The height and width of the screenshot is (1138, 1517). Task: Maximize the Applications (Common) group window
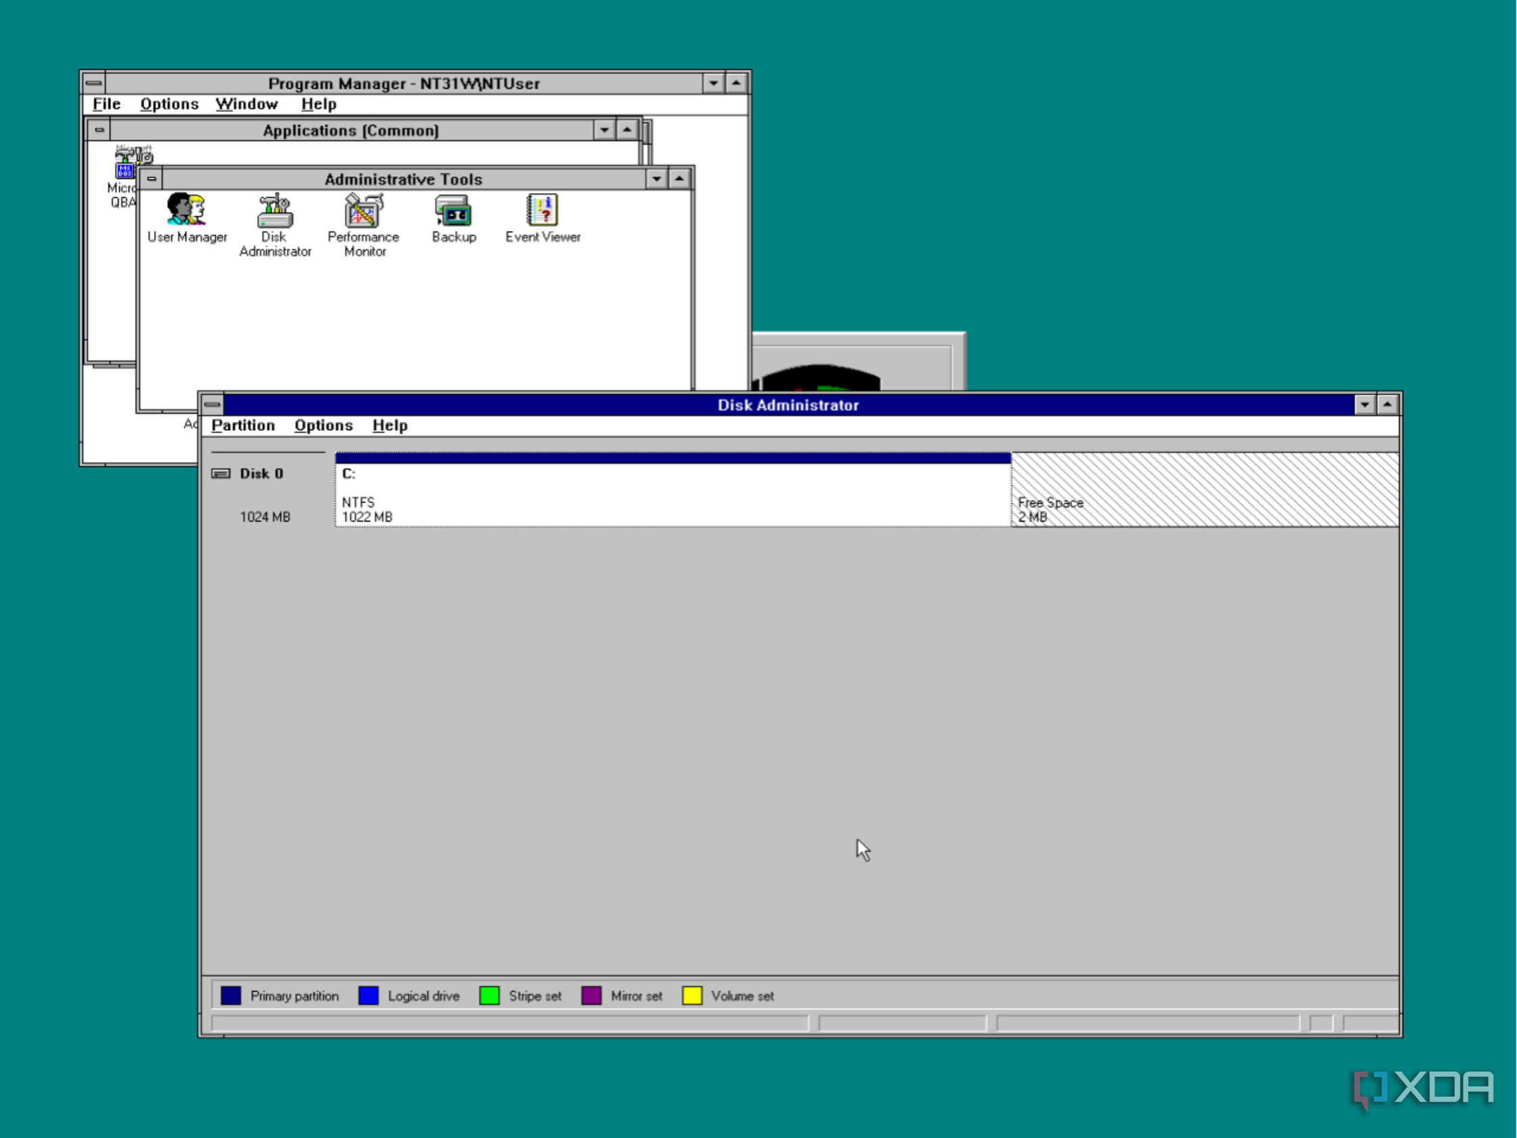click(x=627, y=129)
